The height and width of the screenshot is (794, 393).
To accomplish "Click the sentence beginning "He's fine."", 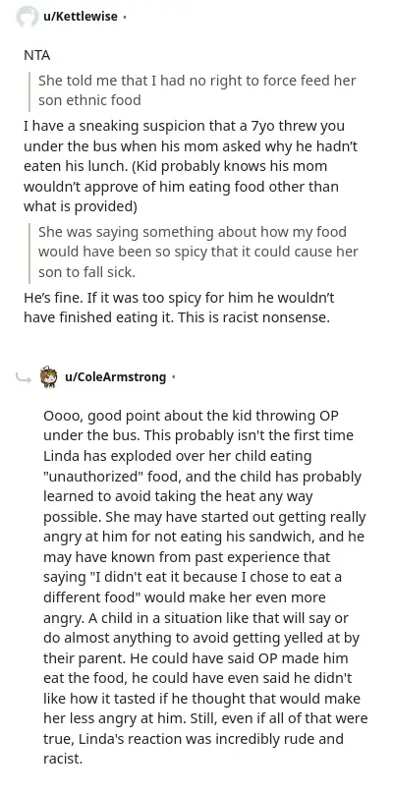I will (179, 308).
